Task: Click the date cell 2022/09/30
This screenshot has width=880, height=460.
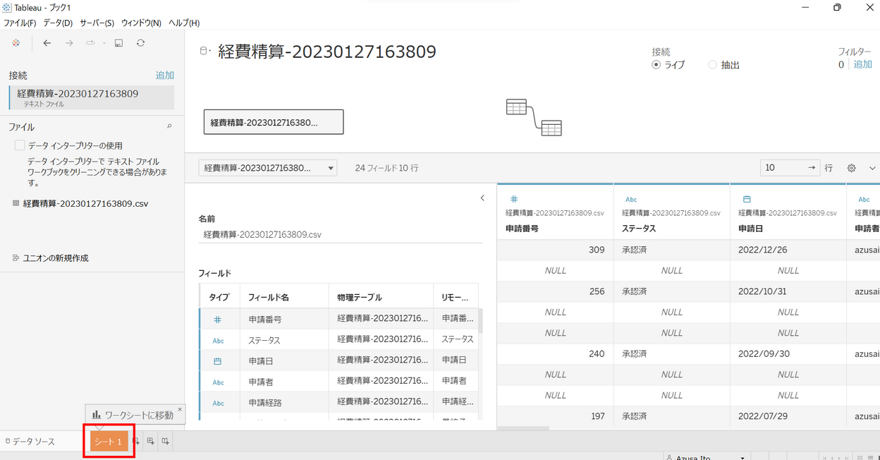Action: (788, 354)
